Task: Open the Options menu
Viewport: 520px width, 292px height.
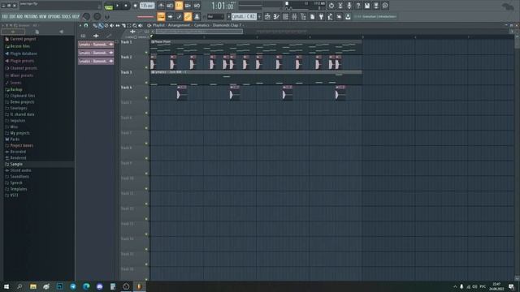Action: [54, 16]
